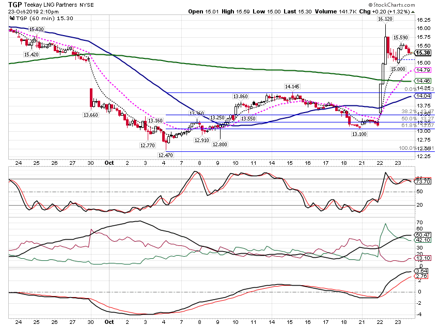Click the 13.860 price annotation
Image resolution: width=439 pixels, height=327 pixels.
pyautogui.click(x=240, y=97)
